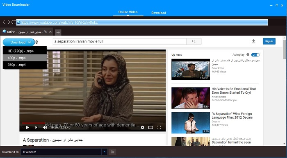This screenshot has height=158, width=287.
Task: Click the Kevas Music channel name
Action: tap(219, 97)
